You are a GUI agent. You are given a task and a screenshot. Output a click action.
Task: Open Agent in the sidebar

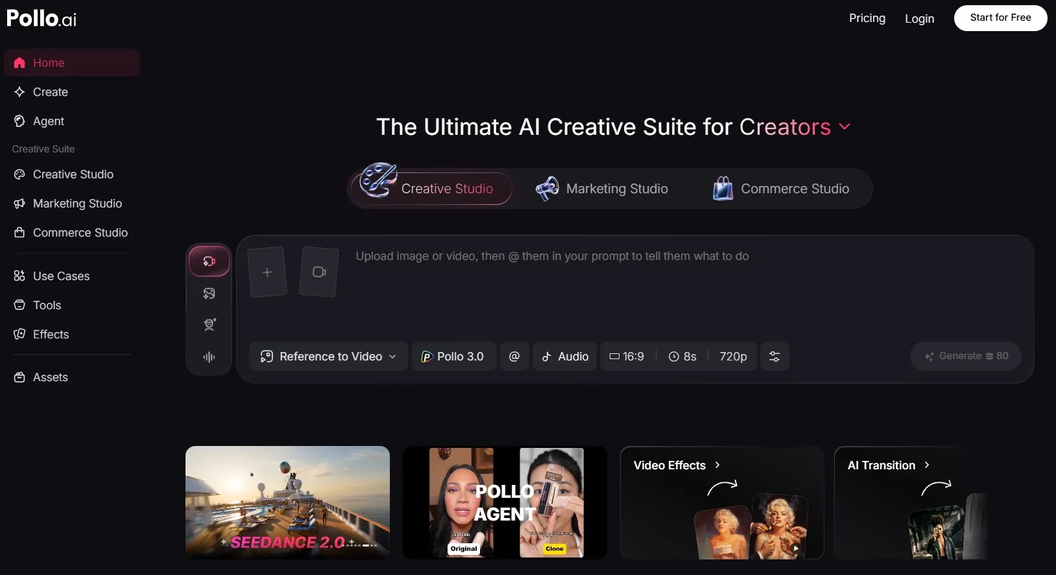[72, 121]
